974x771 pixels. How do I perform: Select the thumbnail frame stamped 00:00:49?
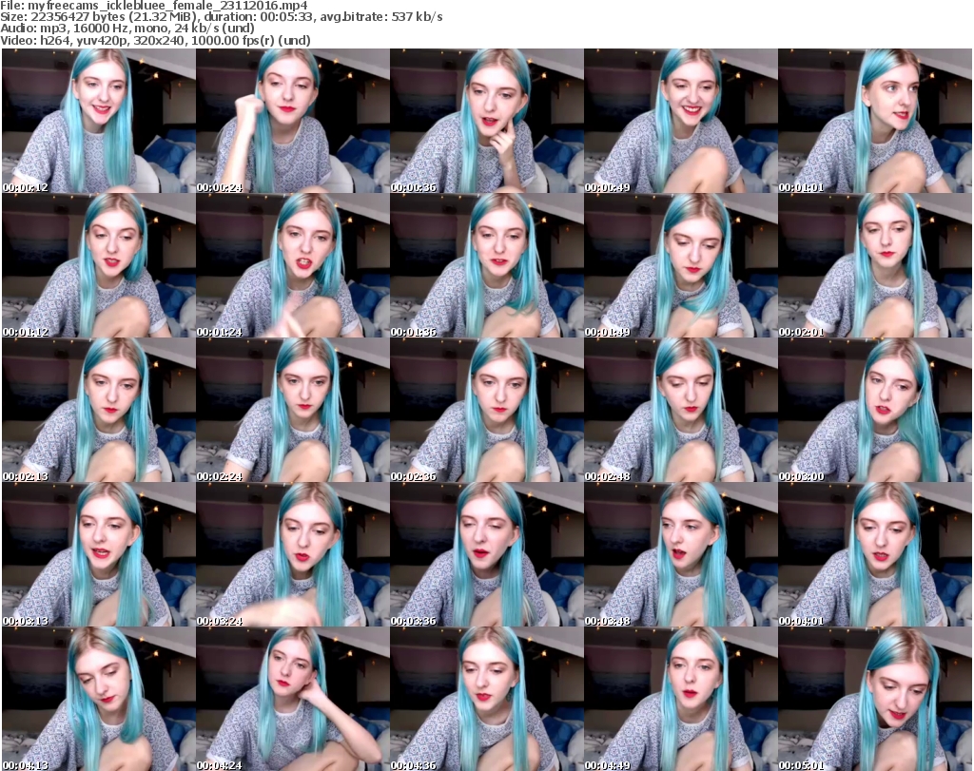tap(681, 121)
